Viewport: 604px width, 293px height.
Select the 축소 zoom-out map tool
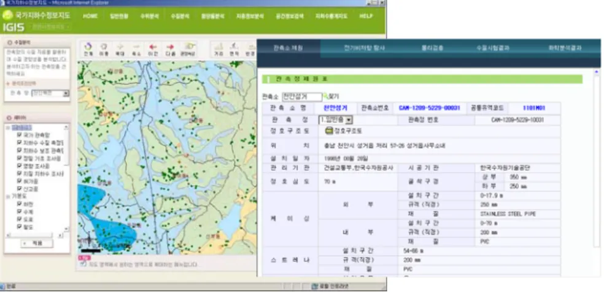coord(136,49)
